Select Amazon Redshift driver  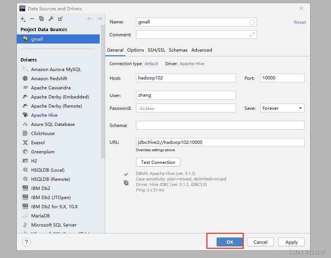click(x=49, y=78)
